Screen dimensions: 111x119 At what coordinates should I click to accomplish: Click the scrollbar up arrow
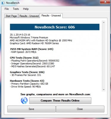click(x=104, y=23)
